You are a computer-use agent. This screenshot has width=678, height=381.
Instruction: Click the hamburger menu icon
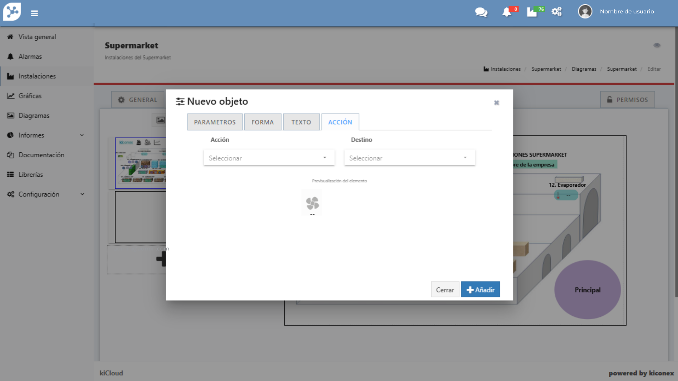(34, 13)
